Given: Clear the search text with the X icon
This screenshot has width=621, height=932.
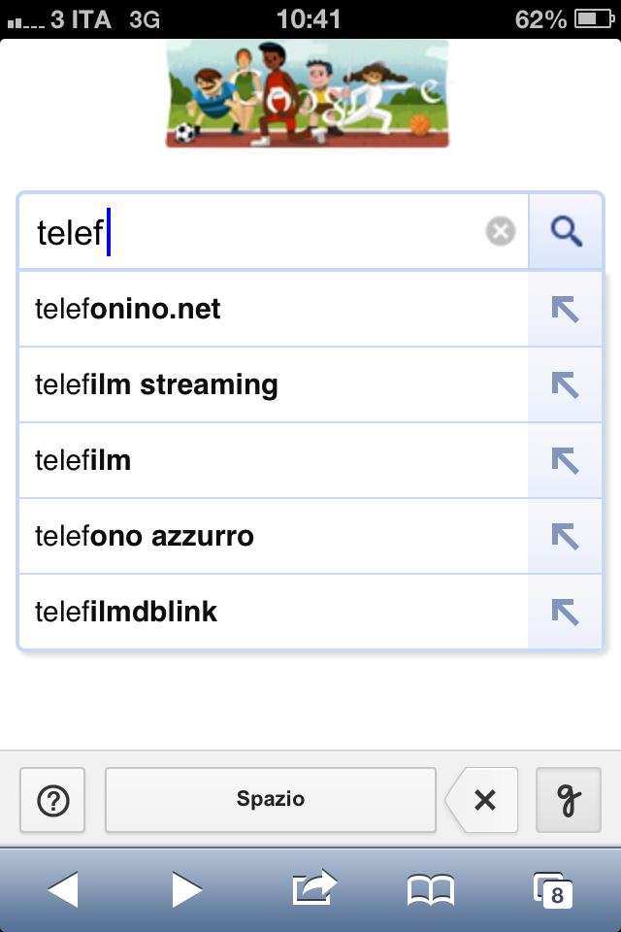Looking at the screenshot, I should click(x=501, y=231).
